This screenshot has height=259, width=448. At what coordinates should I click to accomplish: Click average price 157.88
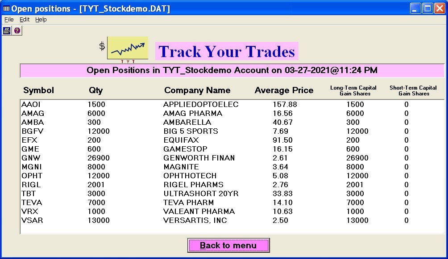285,104
